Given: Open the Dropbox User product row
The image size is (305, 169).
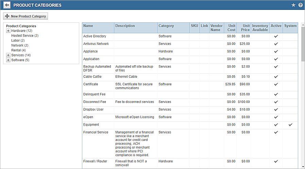Looking at the screenshot, I should point(94,110).
